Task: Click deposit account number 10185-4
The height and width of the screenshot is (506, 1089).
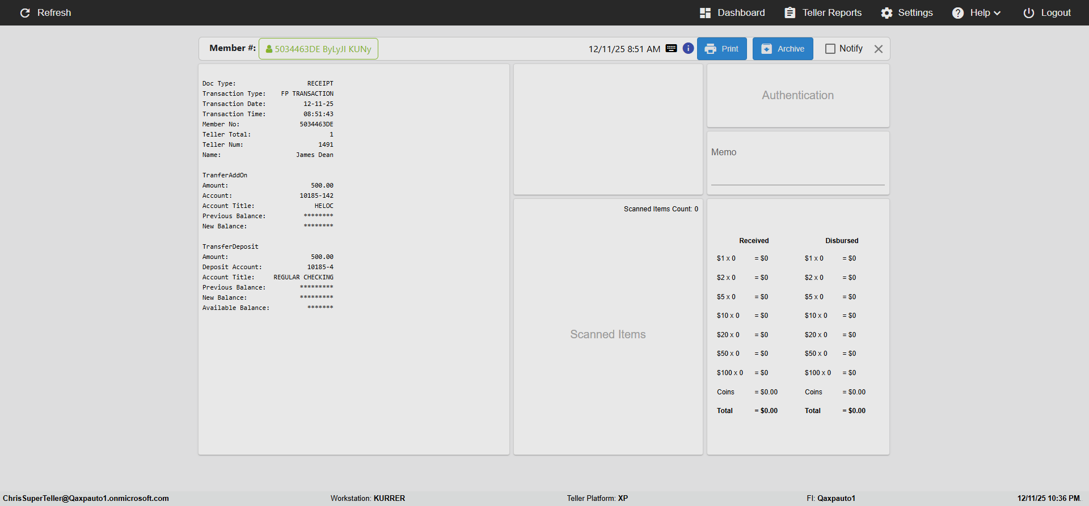Action: [320, 267]
